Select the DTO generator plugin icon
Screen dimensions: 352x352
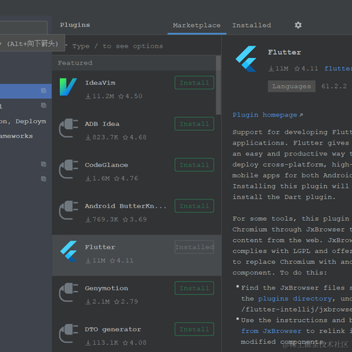[x=68, y=334]
